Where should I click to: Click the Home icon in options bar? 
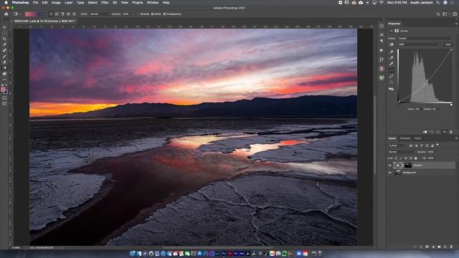(x=6, y=14)
